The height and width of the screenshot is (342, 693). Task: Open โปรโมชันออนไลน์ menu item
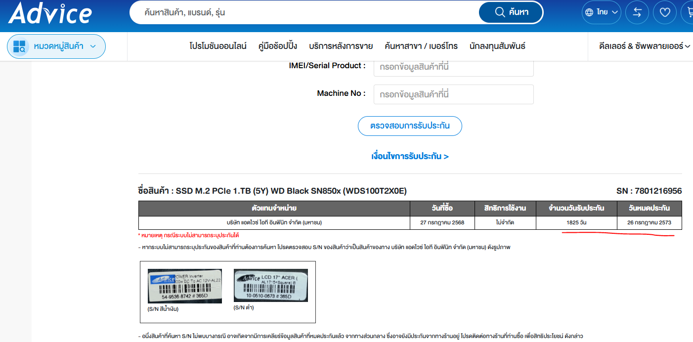tap(217, 46)
